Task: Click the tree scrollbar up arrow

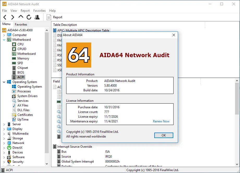Action: 47,30
